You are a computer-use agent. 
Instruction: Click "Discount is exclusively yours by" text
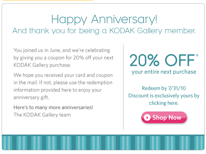click(x=164, y=96)
